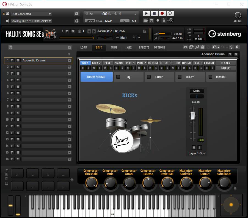Open the Main output dropdown above the level fader

196,91
